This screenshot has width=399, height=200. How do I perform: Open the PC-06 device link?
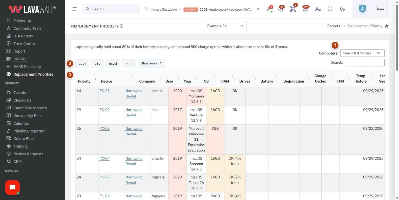pyautogui.click(x=104, y=196)
